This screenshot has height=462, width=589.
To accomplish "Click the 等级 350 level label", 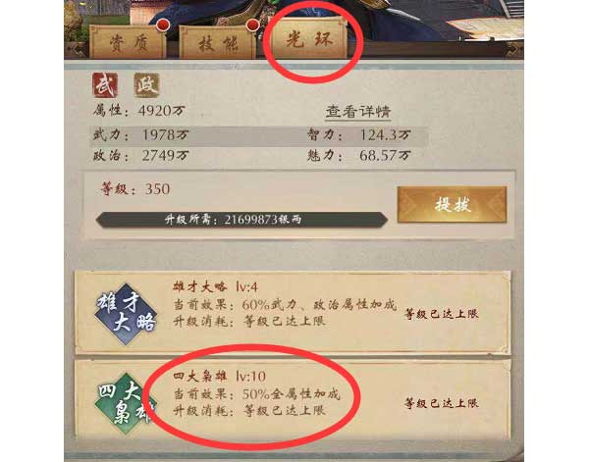I will point(135,188).
